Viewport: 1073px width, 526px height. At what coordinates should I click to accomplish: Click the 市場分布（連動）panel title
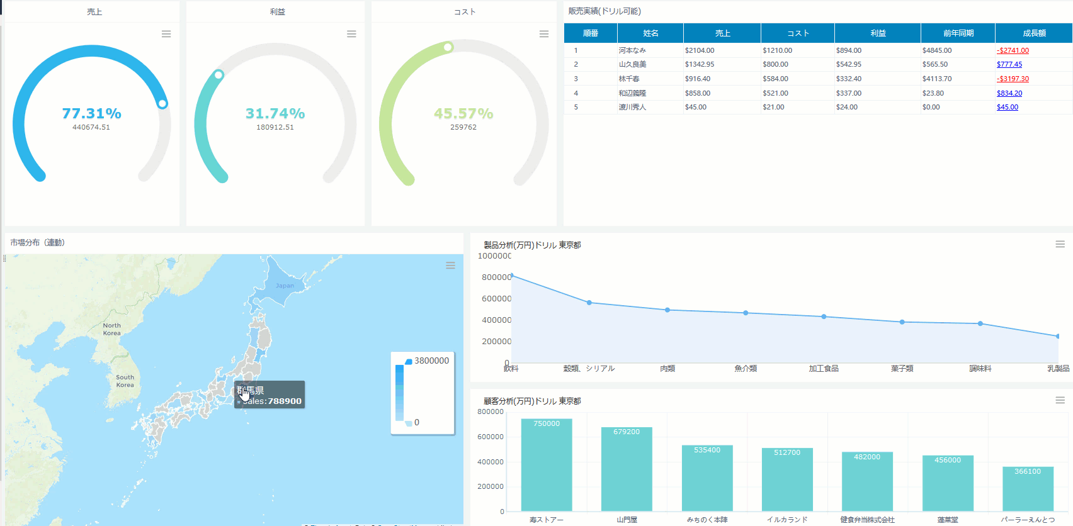tap(37, 242)
